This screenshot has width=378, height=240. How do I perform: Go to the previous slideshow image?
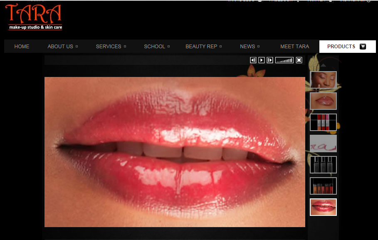(x=253, y=60)
